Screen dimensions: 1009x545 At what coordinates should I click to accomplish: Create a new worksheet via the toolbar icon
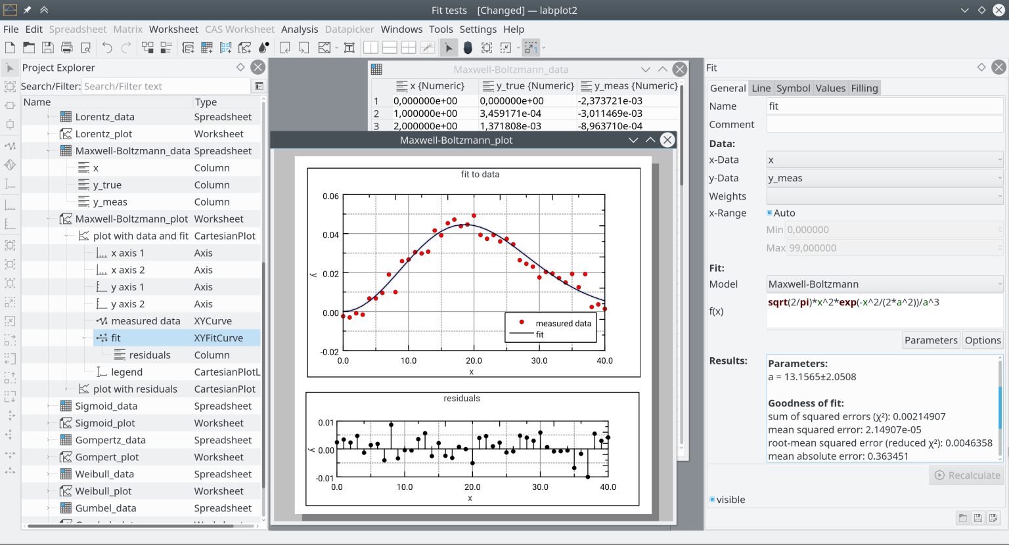[244, 47]
